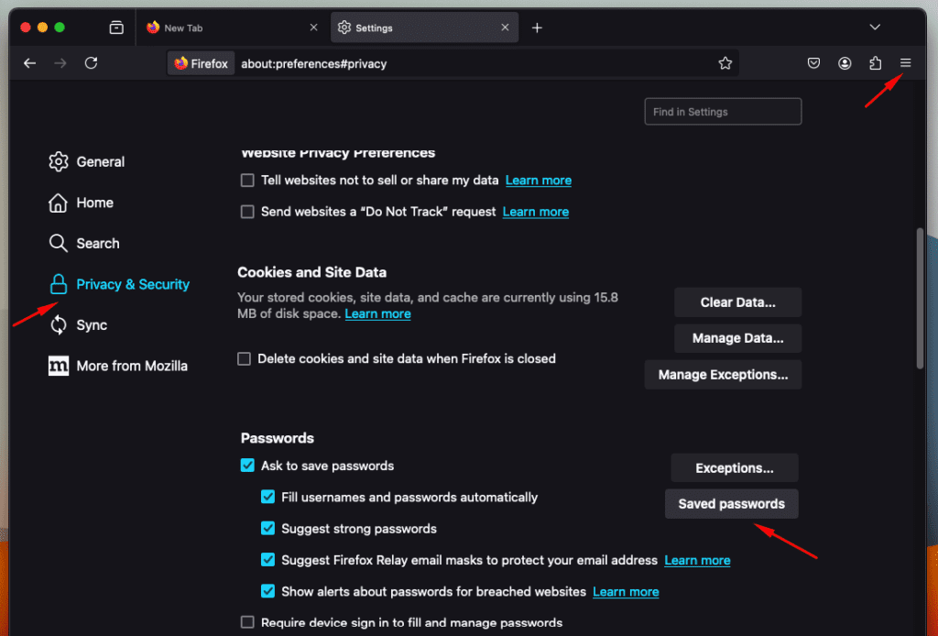Bookmark this page with the star icon
Image resolution: width=938 pixels, height=636 pixels.
point(725,63)
